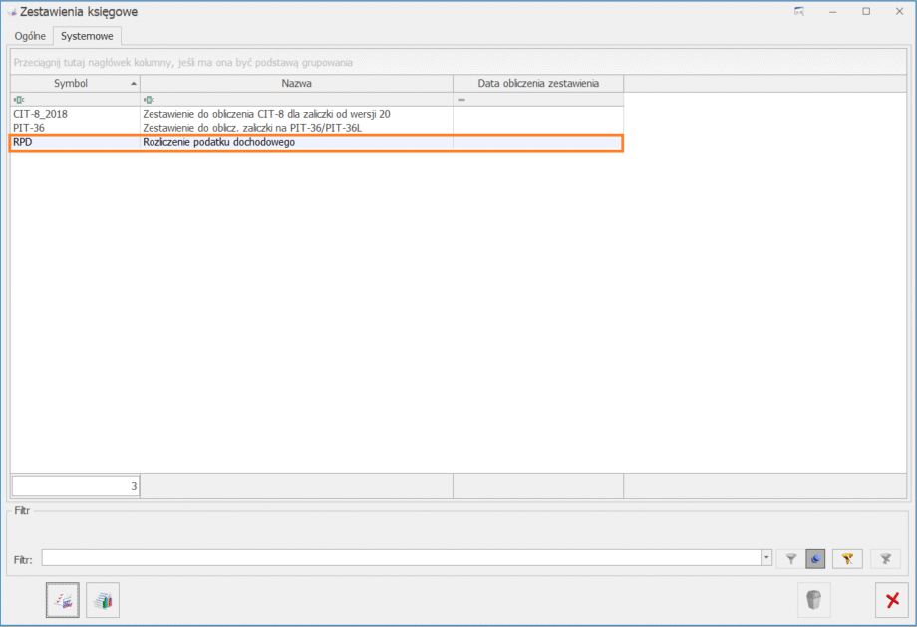Screen dimensions: 917x627
Task: Sort by the Symbol column header
Action: [75, 83]
